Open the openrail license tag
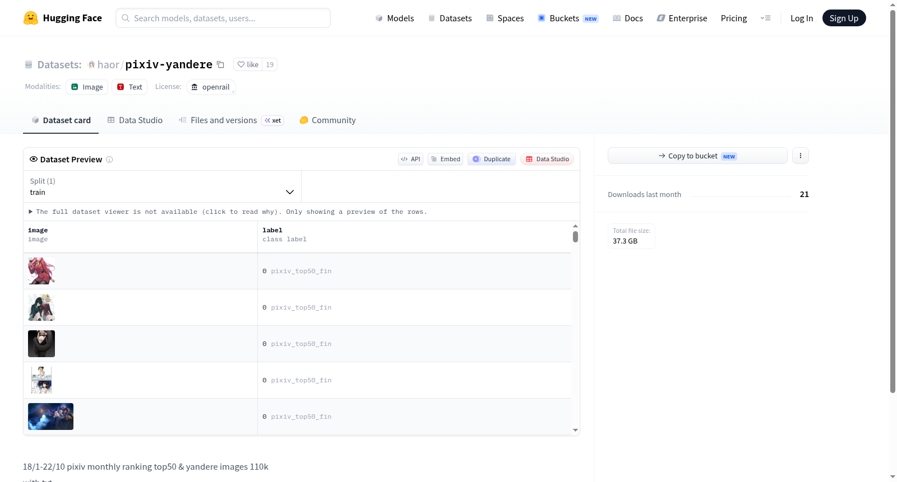897x482 pixels. (x=211, y=87)
